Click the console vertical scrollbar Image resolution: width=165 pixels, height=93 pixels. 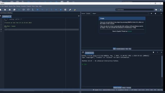pos(162,66)
